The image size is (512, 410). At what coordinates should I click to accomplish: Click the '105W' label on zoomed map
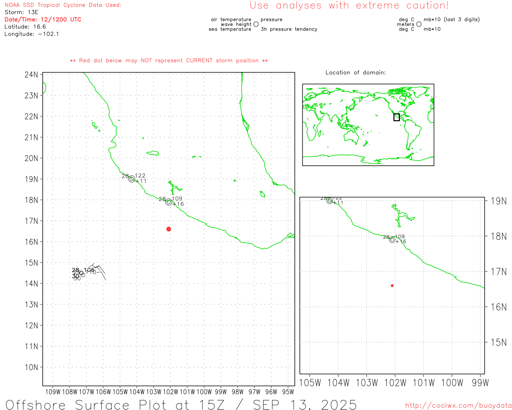click(x=310, y=383)
